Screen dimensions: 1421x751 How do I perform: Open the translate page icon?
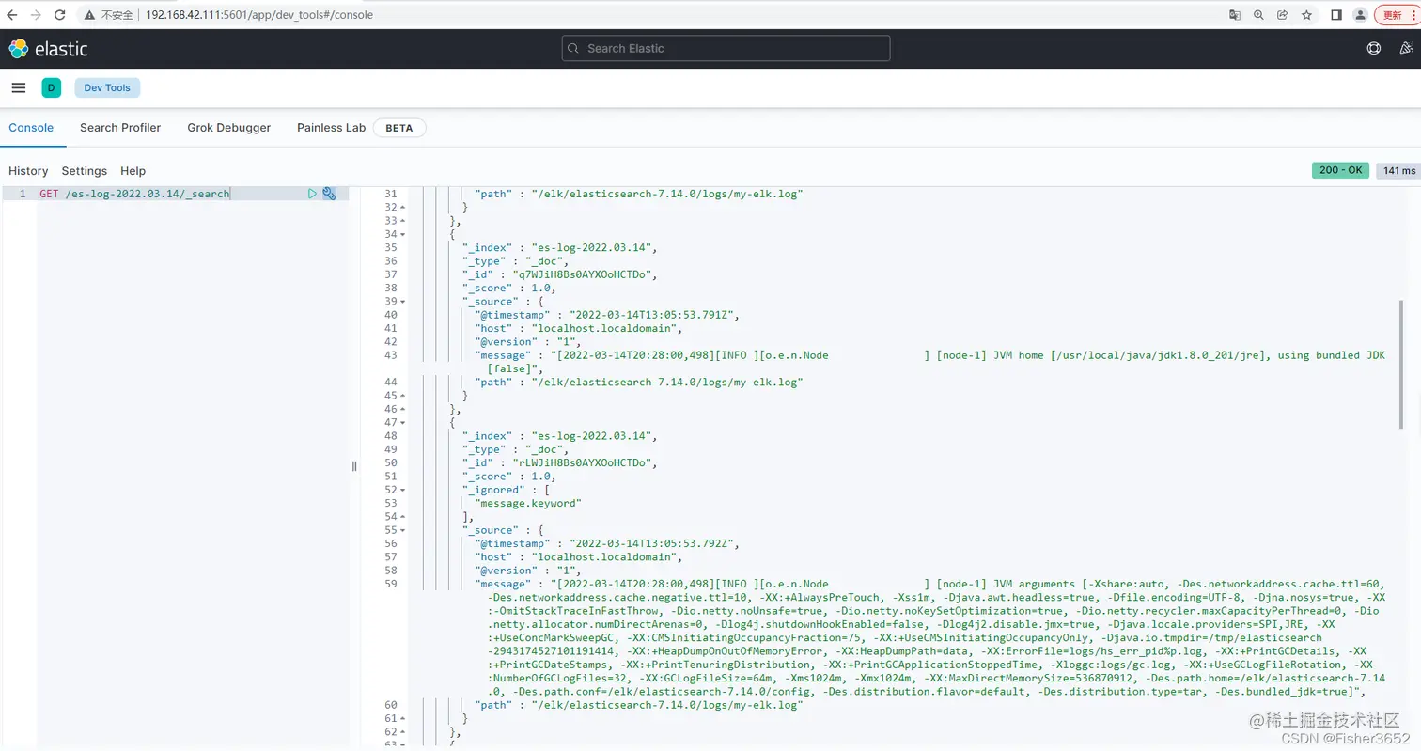[1235, 15]
